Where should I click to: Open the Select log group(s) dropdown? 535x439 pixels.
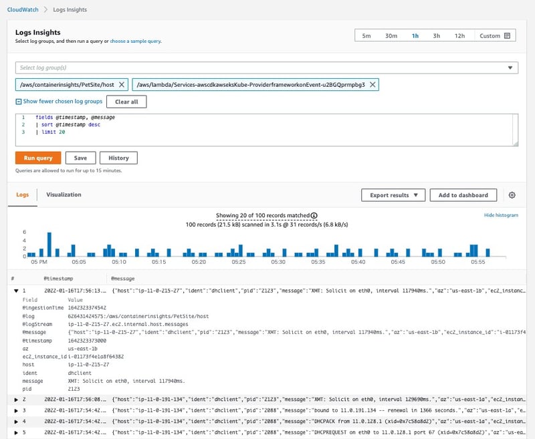[266, 67]
